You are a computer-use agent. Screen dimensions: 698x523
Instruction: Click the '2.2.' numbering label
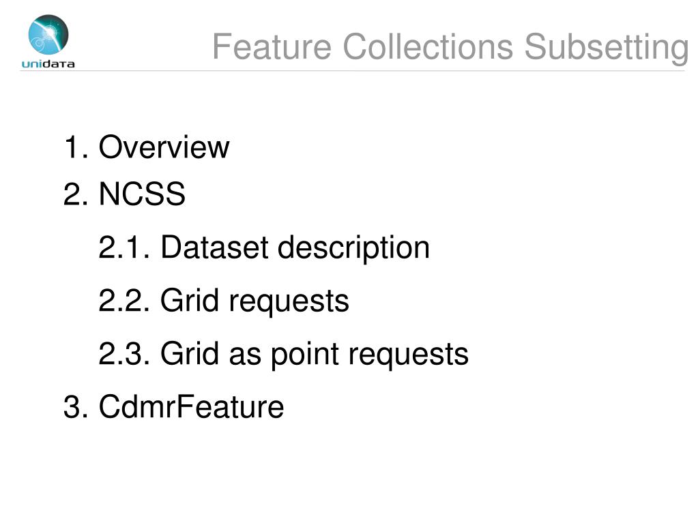(x=124, y=301)
